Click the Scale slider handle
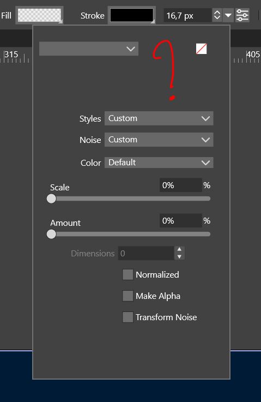This screenshot has width=261, height=402. tap(51, 199)
